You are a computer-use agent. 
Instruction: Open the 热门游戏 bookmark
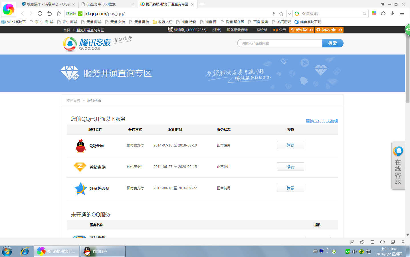coord(282,22)
